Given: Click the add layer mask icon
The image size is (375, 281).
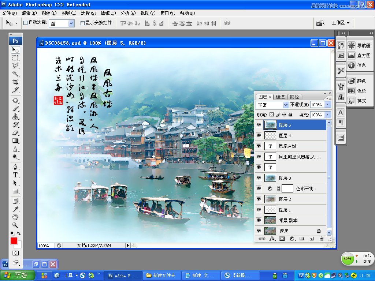Looking at the screenshot, I should 282,238.
